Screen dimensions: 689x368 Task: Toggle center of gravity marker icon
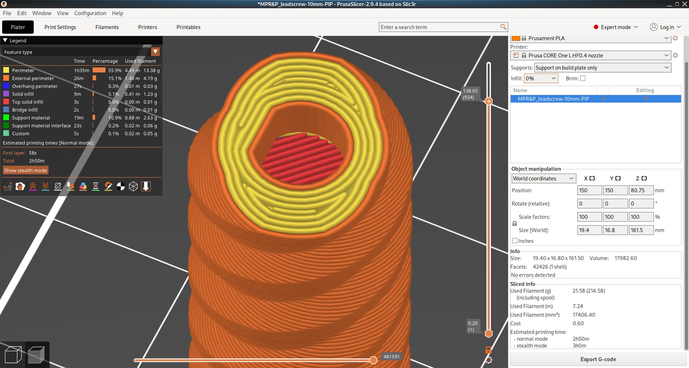(x=121, y=187)
